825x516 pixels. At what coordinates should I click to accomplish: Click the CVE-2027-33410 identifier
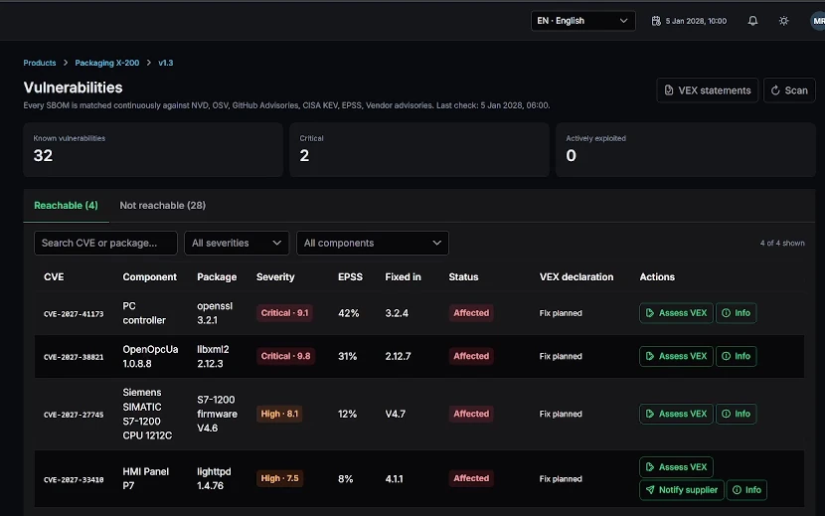coord(74,479)
